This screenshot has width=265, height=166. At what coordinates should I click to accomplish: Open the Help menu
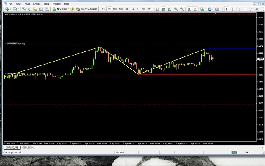67,4
